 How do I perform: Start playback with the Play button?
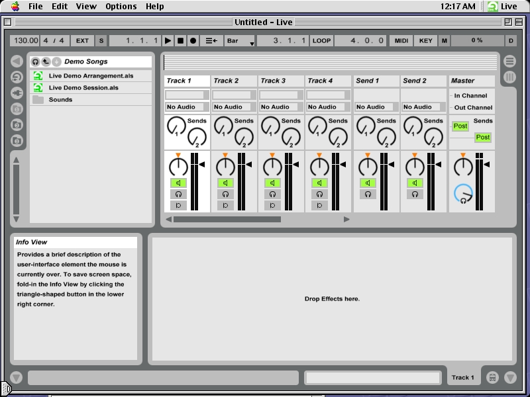point(168,41)
